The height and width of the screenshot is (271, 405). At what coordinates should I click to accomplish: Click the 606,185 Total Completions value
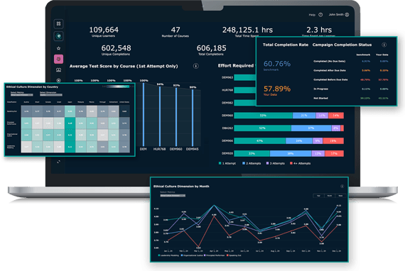211,48
